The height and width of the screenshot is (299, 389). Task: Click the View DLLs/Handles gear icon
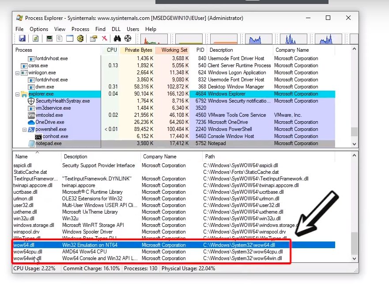tap(80, 38)
